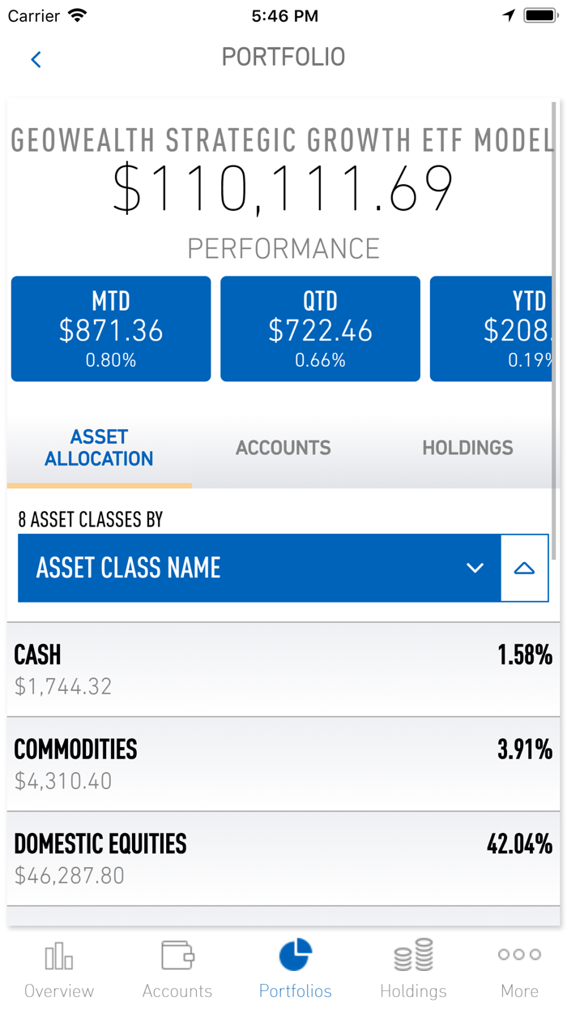Switch sorting order using the ascending arrow control
The height and width of the screenshot is (1009, 567).
point(526,568)
